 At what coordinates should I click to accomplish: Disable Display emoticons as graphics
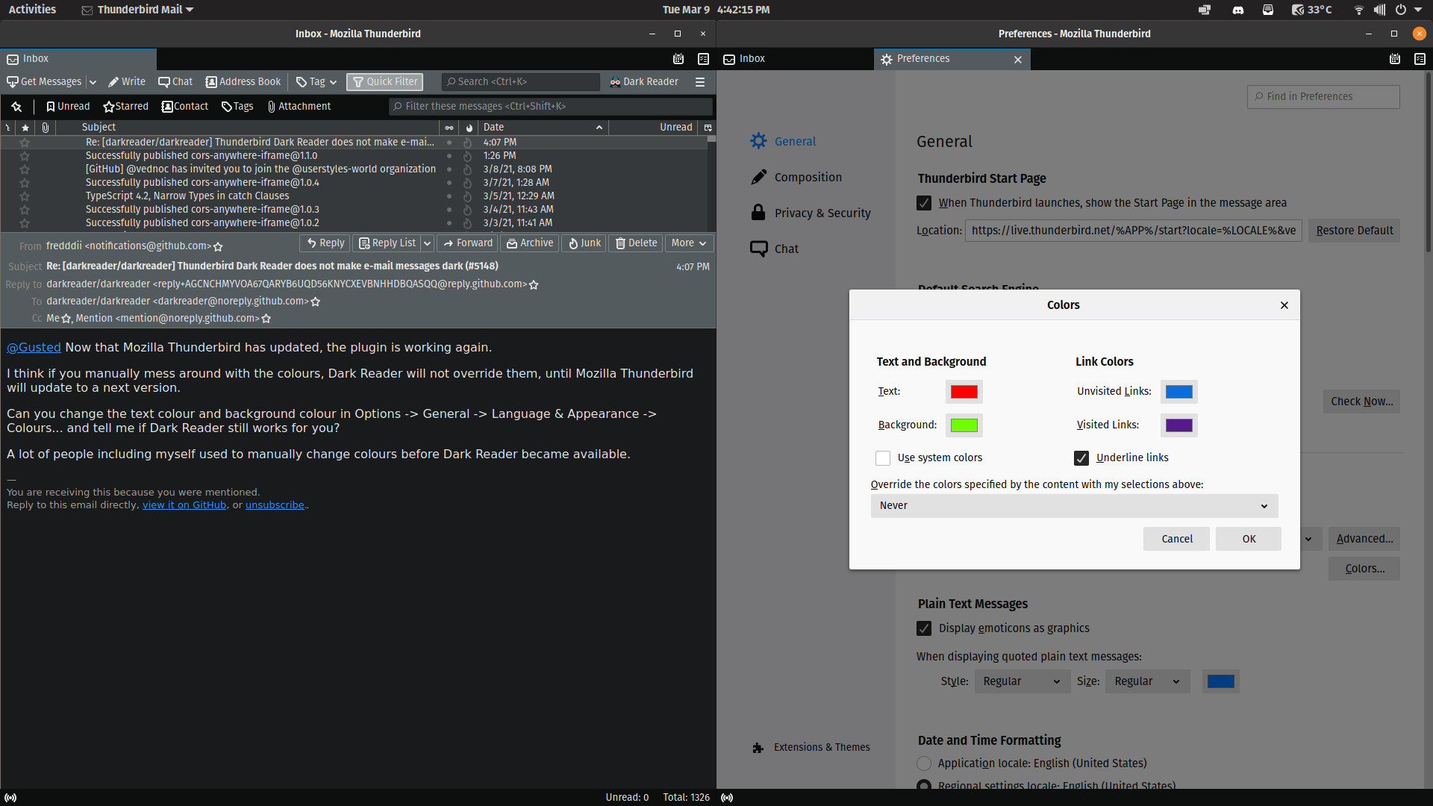pos(923,628)
